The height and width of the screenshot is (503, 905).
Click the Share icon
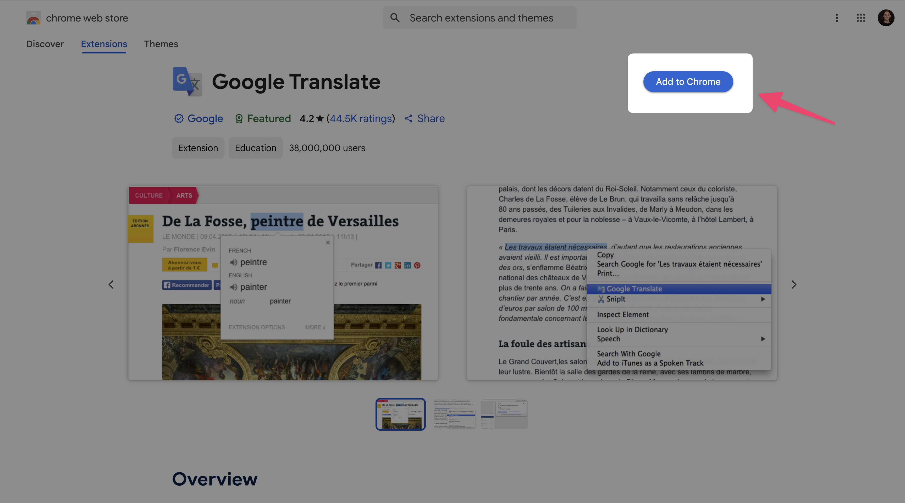(x=409, y=118)
